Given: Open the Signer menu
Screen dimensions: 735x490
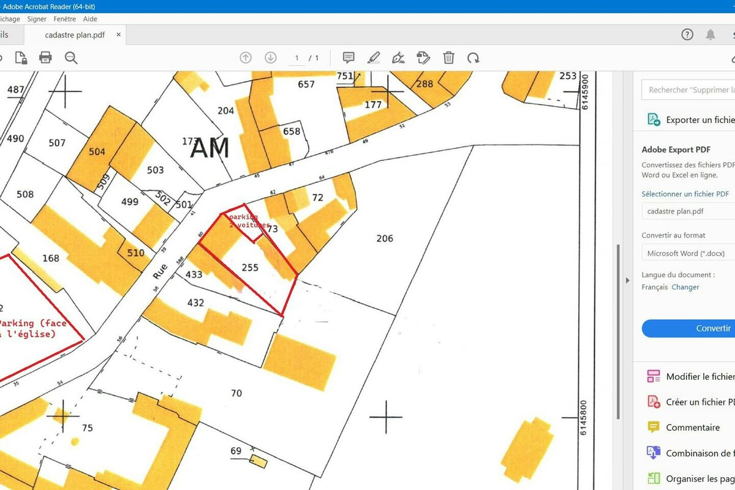Looking at the screenshot, I should 37,19.
